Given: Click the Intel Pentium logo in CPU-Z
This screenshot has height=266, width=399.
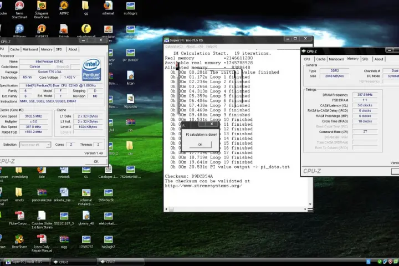Looking at the screenshot, I should click(91, 70).
